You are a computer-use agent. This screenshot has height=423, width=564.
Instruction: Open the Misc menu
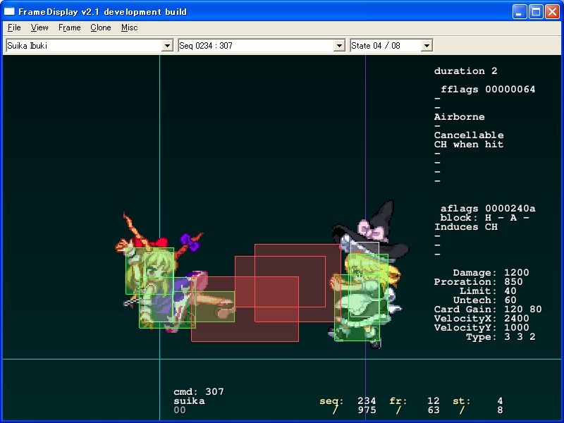[x=129, y=27]
